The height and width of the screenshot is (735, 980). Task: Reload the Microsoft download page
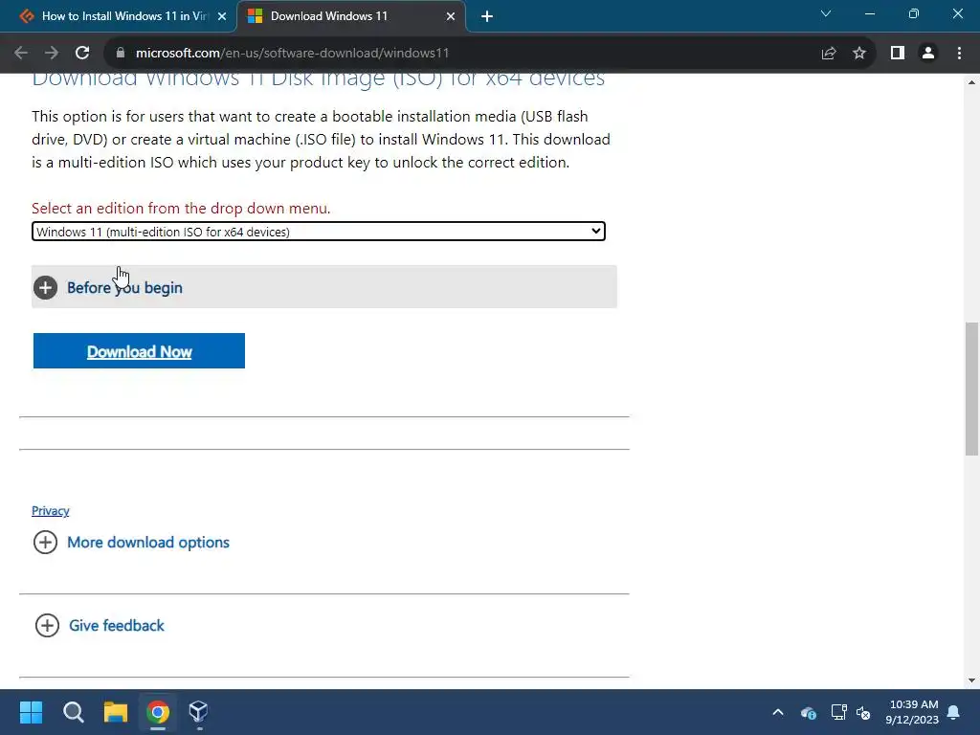(x=82, y=54)
